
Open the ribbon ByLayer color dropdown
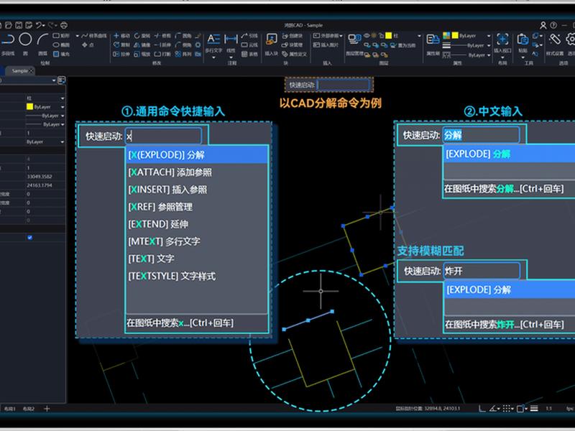point(489,35)
